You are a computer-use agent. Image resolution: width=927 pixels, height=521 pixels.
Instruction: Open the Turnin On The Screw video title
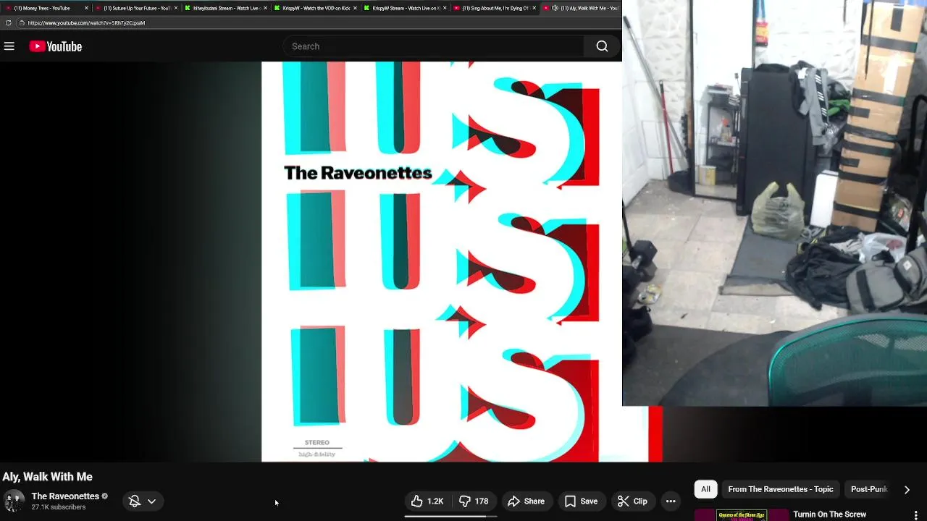(x=829, y=514)
